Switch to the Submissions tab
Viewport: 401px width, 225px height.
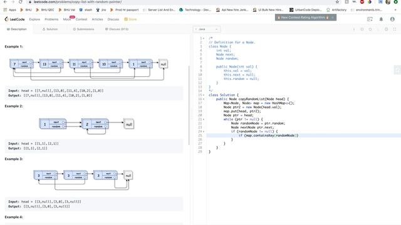click(x=83, y=29)
